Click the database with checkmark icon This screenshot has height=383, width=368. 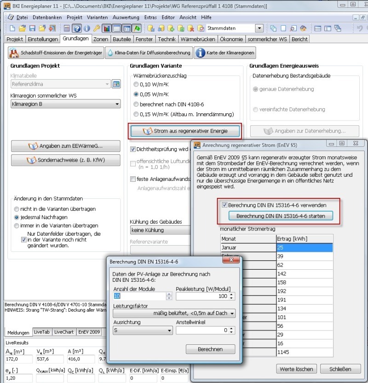pos(201,29)
